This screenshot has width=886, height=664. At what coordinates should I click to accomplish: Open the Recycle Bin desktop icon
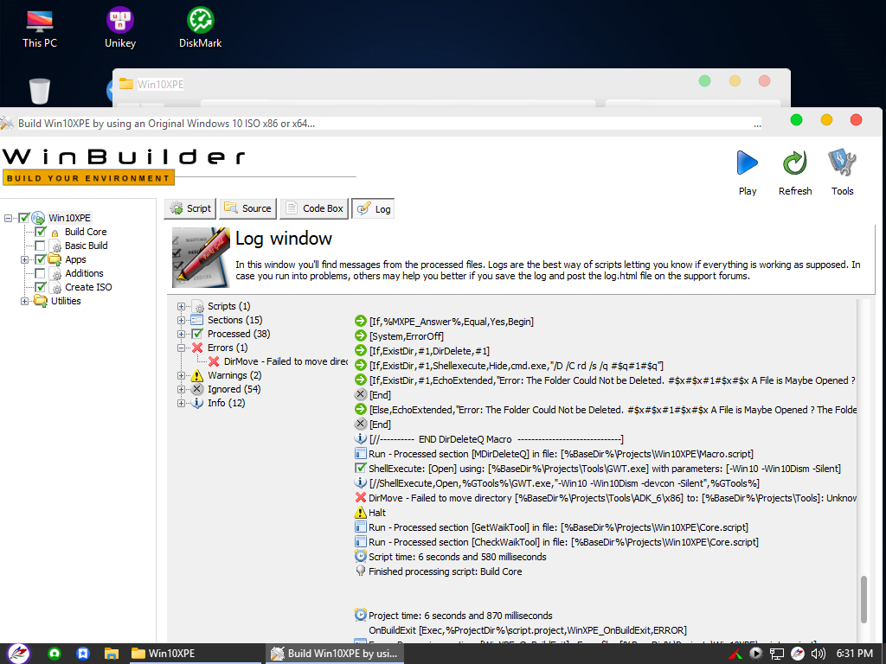[40, 92]
